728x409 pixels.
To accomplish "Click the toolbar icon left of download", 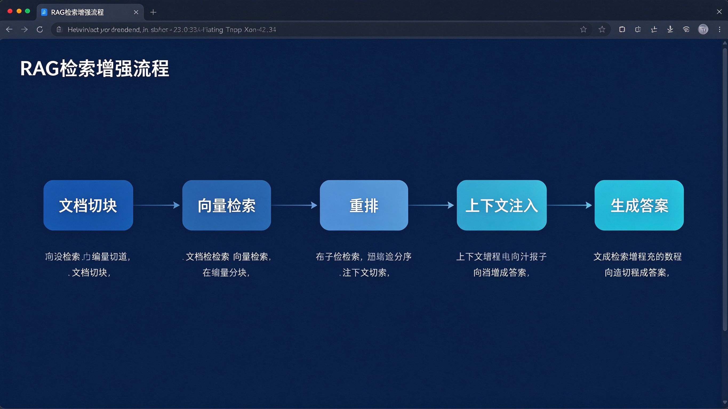I will (654, 29).
